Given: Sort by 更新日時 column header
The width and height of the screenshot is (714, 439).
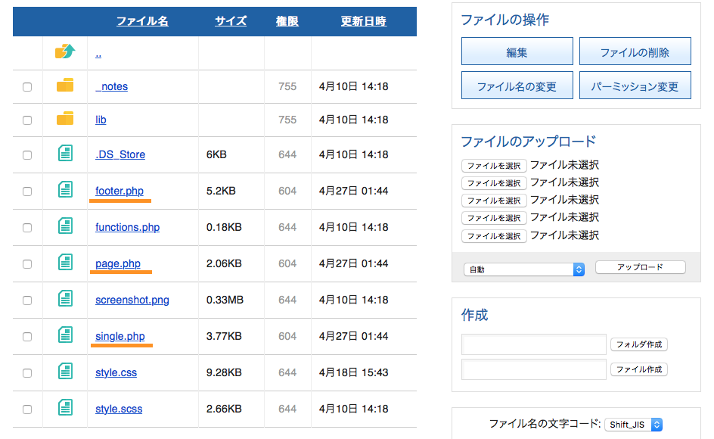Looking at the screenshot, I should (x=363, y=21).
